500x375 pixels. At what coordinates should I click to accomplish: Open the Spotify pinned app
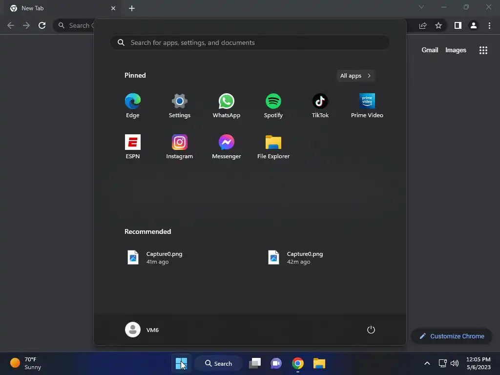pyautogui.click(x=273, y=105)
